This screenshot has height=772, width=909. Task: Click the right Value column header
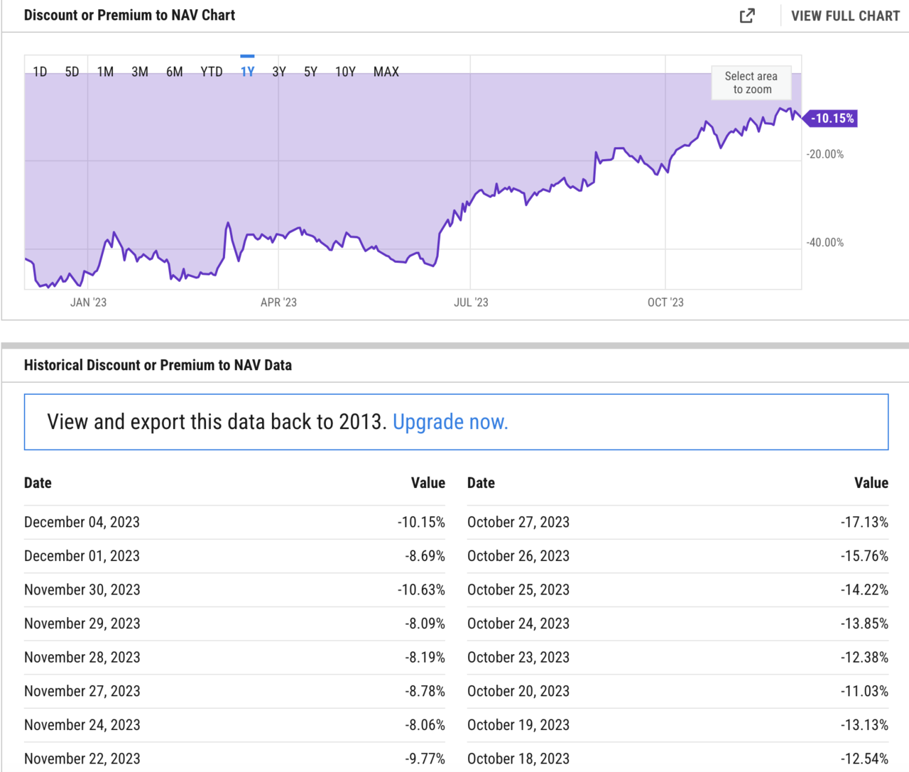coord(871,483)
